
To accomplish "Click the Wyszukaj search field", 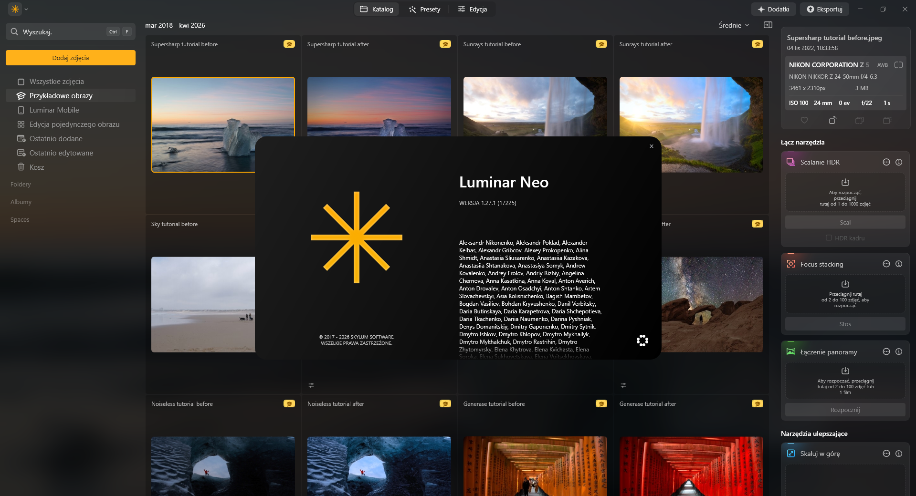I will (71, 32).
